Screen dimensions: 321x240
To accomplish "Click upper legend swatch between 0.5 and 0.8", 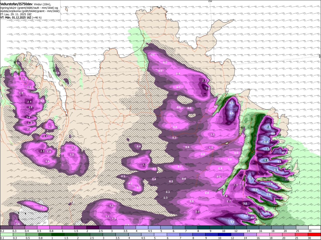I will [x=43, y=227].
